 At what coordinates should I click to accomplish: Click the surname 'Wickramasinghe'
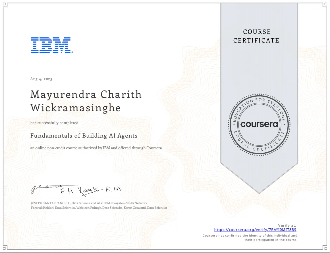76,108
